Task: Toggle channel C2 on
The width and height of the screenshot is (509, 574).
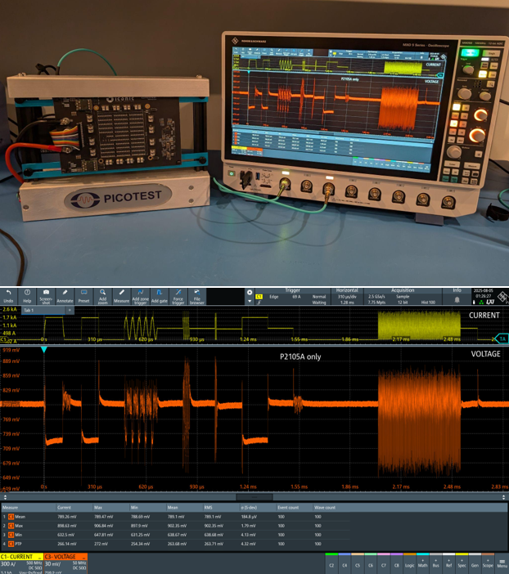Action: click(331, 563)
